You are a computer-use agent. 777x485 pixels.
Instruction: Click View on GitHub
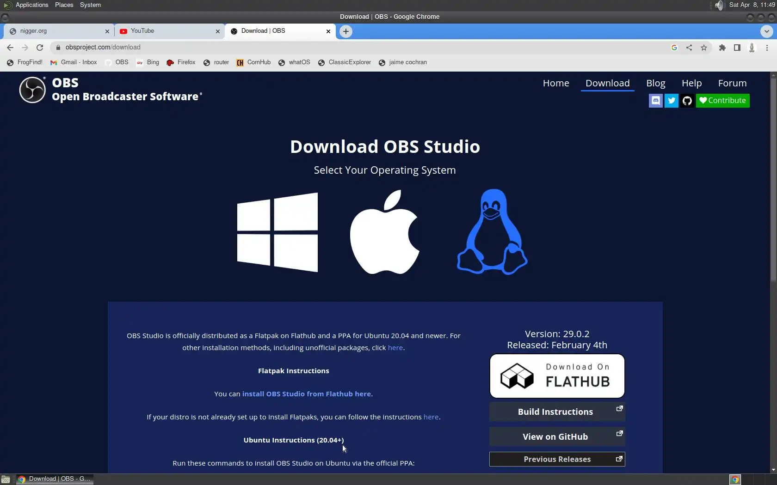pos(557,436)
